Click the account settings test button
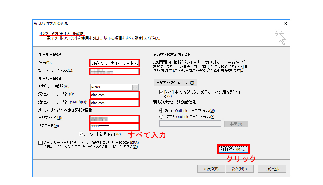This screenshot has width=323, height=185. point(175,83)
